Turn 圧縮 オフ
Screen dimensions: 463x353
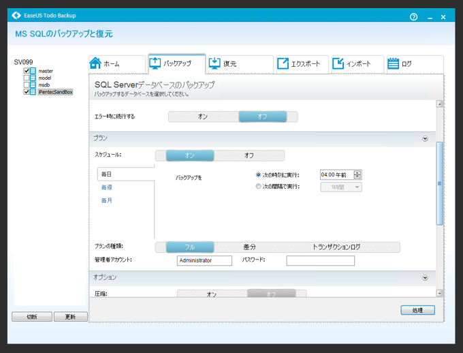coord(271,294)
